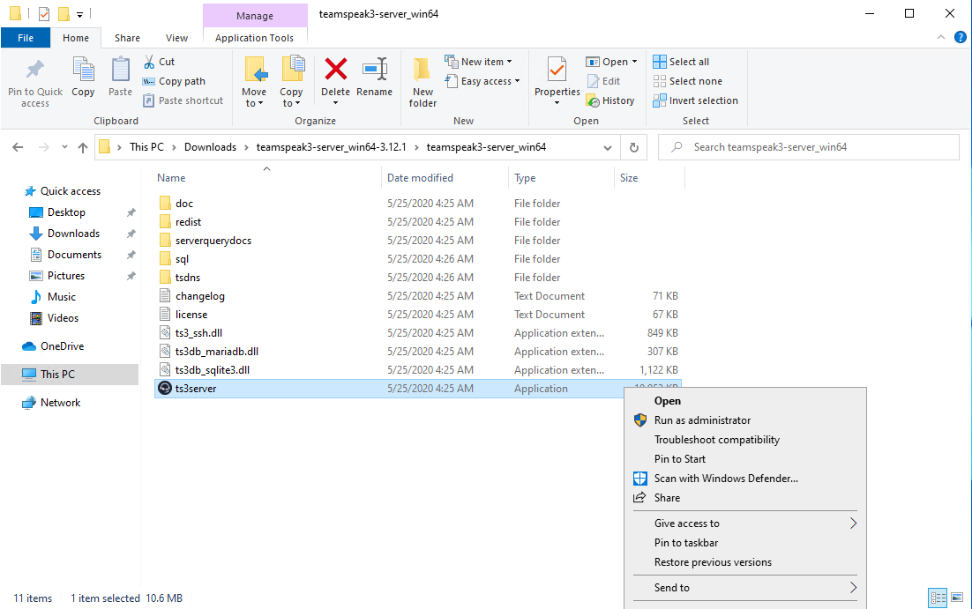Cut the selected file with scissors icon

point(149,62)
